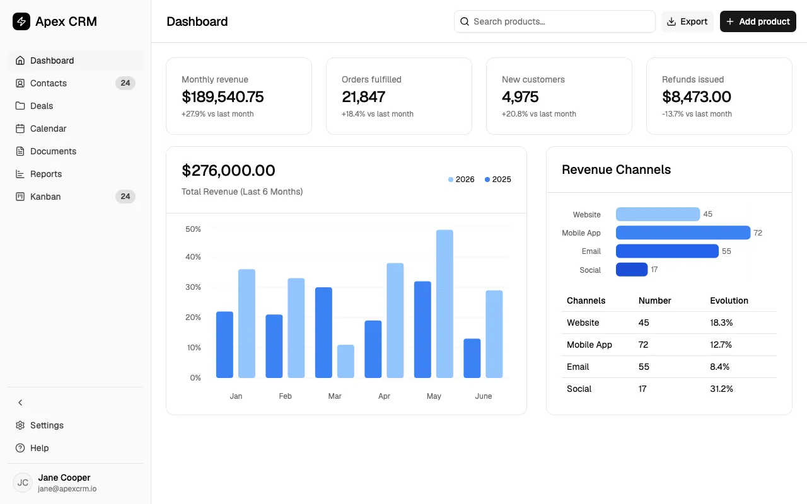807x504 pixels.
Task: Click the Kanban board icon
Action: coord(20,197)
